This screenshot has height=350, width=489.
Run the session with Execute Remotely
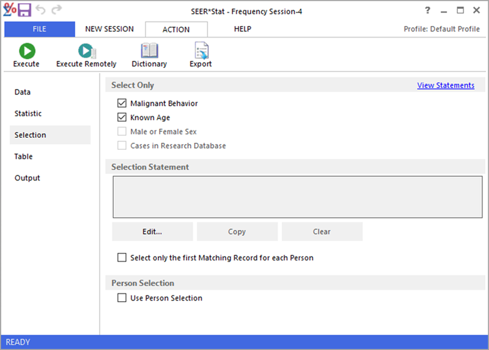86,51
